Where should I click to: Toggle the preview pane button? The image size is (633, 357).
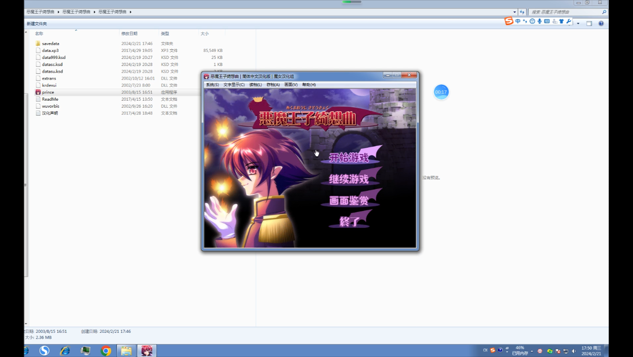click(x=589, y=24)
